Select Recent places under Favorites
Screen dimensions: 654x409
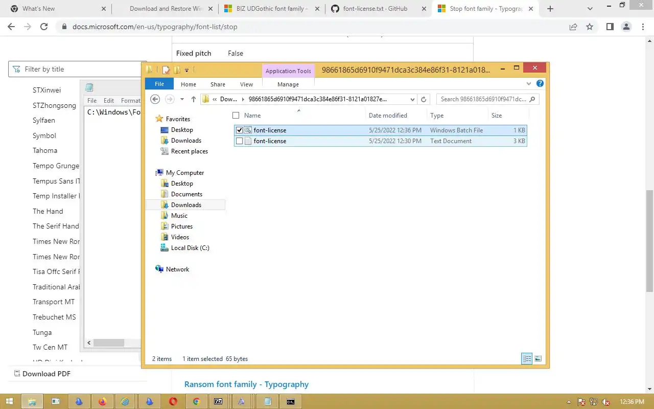coord(189,151)
